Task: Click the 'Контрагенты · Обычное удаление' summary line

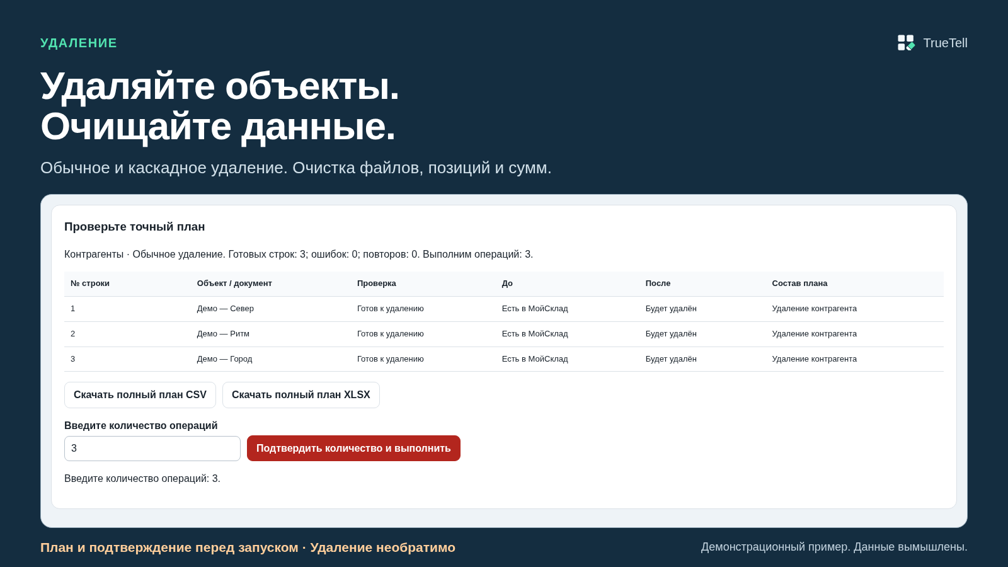Action: (x=299, y=255)
